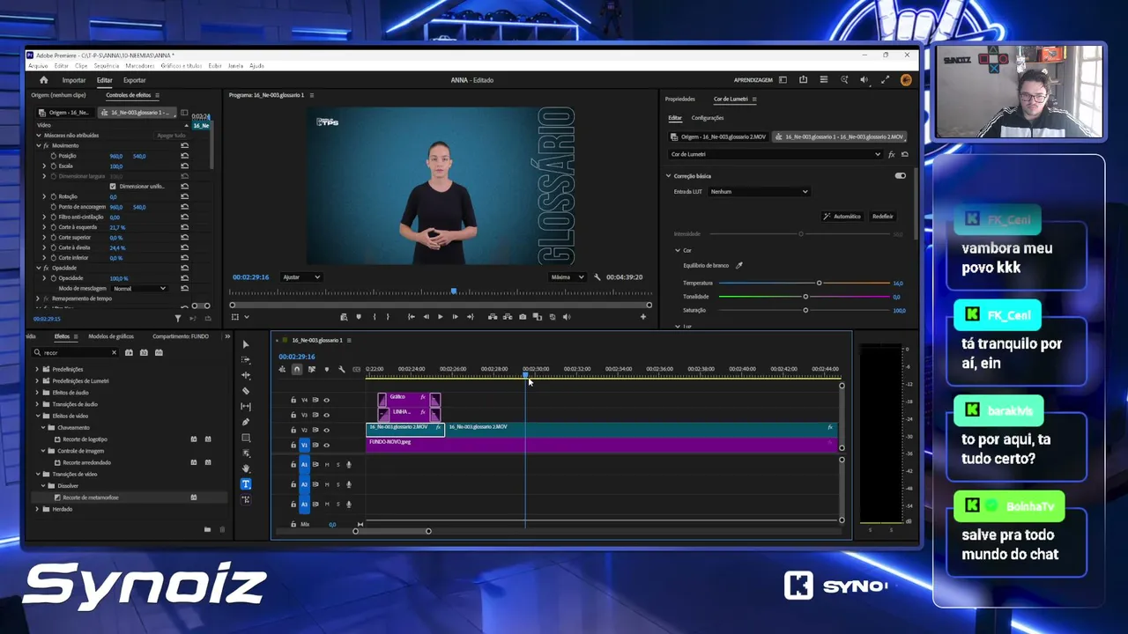Collapse the Chaveamento folder
Screen dimensions: 1128x634
pyautogui.click(x=44, y=427)
